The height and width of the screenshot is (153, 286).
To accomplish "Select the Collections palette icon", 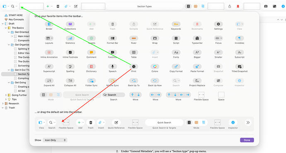I will 70,24.
